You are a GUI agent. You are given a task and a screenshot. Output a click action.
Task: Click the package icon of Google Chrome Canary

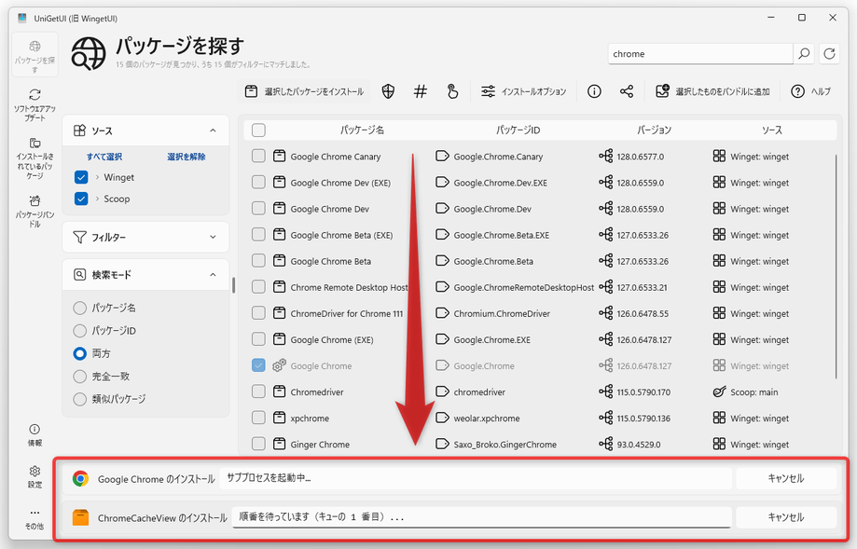(x=279, y=157)
